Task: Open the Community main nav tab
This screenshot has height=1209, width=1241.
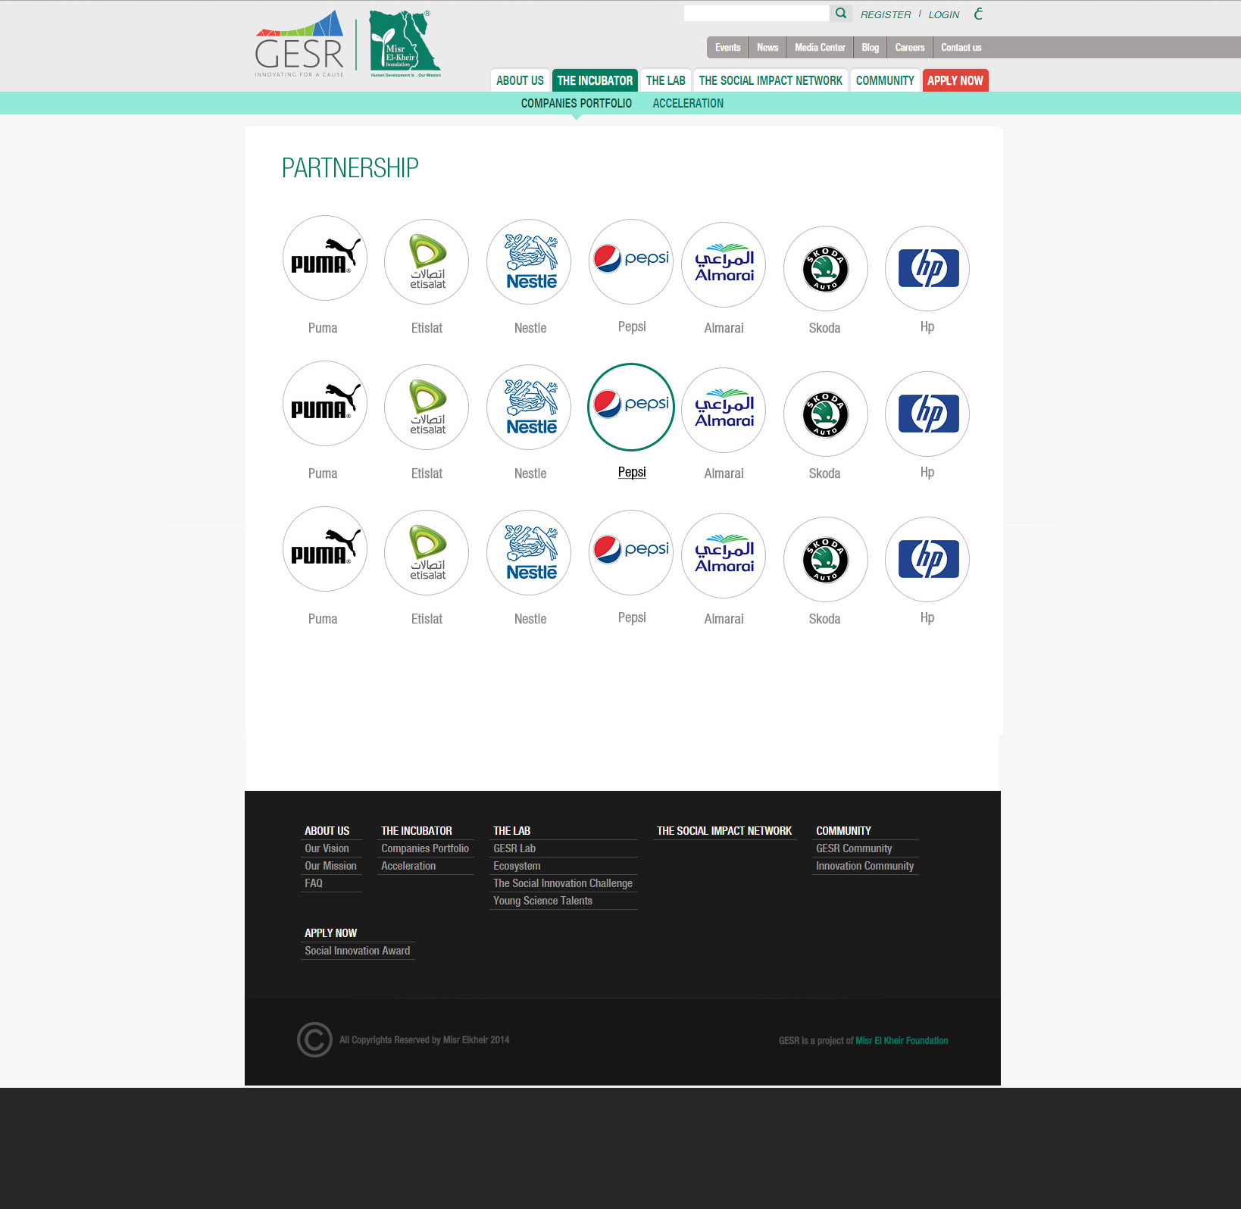Action: click(885, 80)
